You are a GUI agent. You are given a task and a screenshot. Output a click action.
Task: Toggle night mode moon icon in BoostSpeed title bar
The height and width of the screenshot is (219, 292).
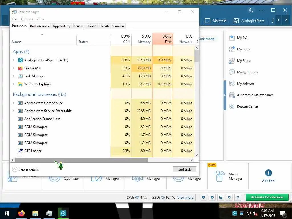251,10
